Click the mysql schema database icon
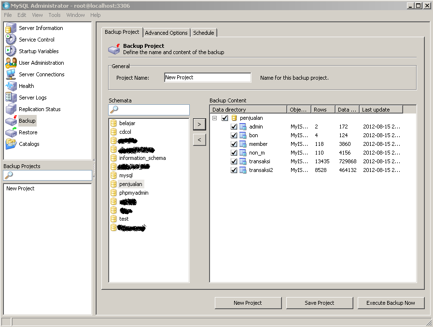 click(x=113, y=175)
